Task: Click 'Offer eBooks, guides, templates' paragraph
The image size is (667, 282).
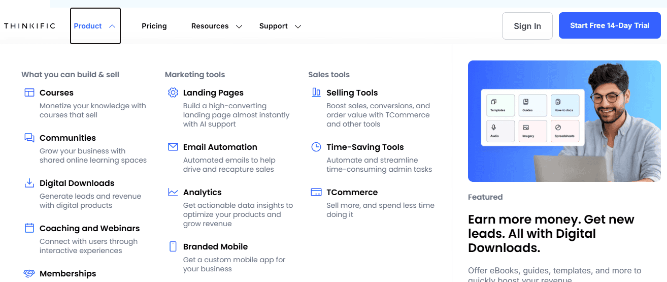Action: click(x=554, y=275)
